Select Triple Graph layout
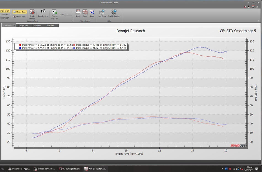This screenshot has width=262, height=172. click(5, 18)
